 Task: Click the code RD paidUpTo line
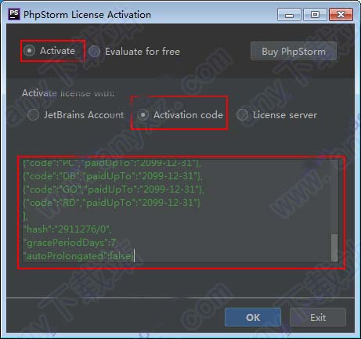pyautogui.click(x=112, y=203)
